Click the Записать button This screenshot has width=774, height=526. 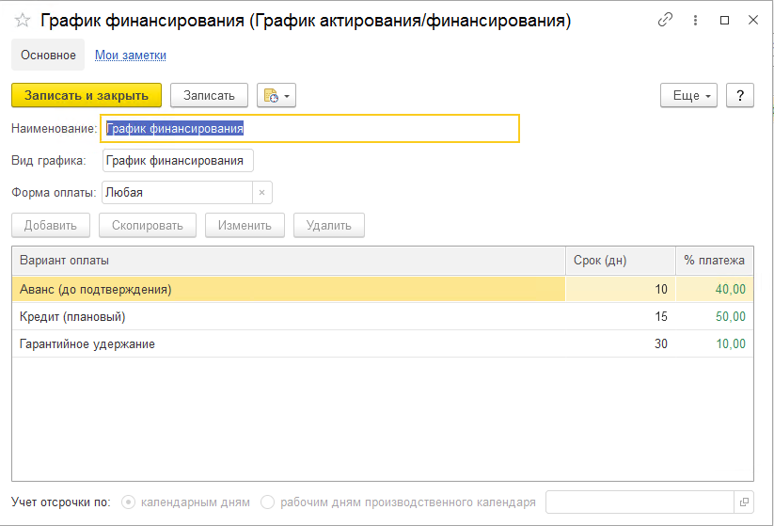pyautogui.click(x=210, y=95)
